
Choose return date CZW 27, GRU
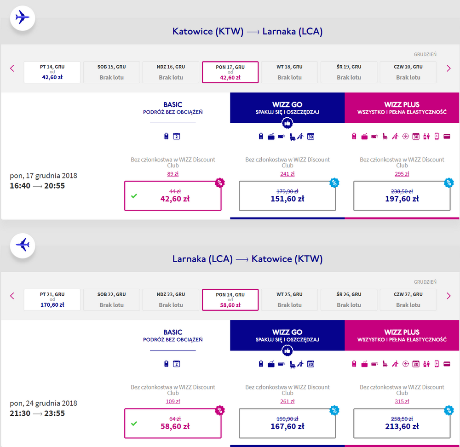click(408, 300)
